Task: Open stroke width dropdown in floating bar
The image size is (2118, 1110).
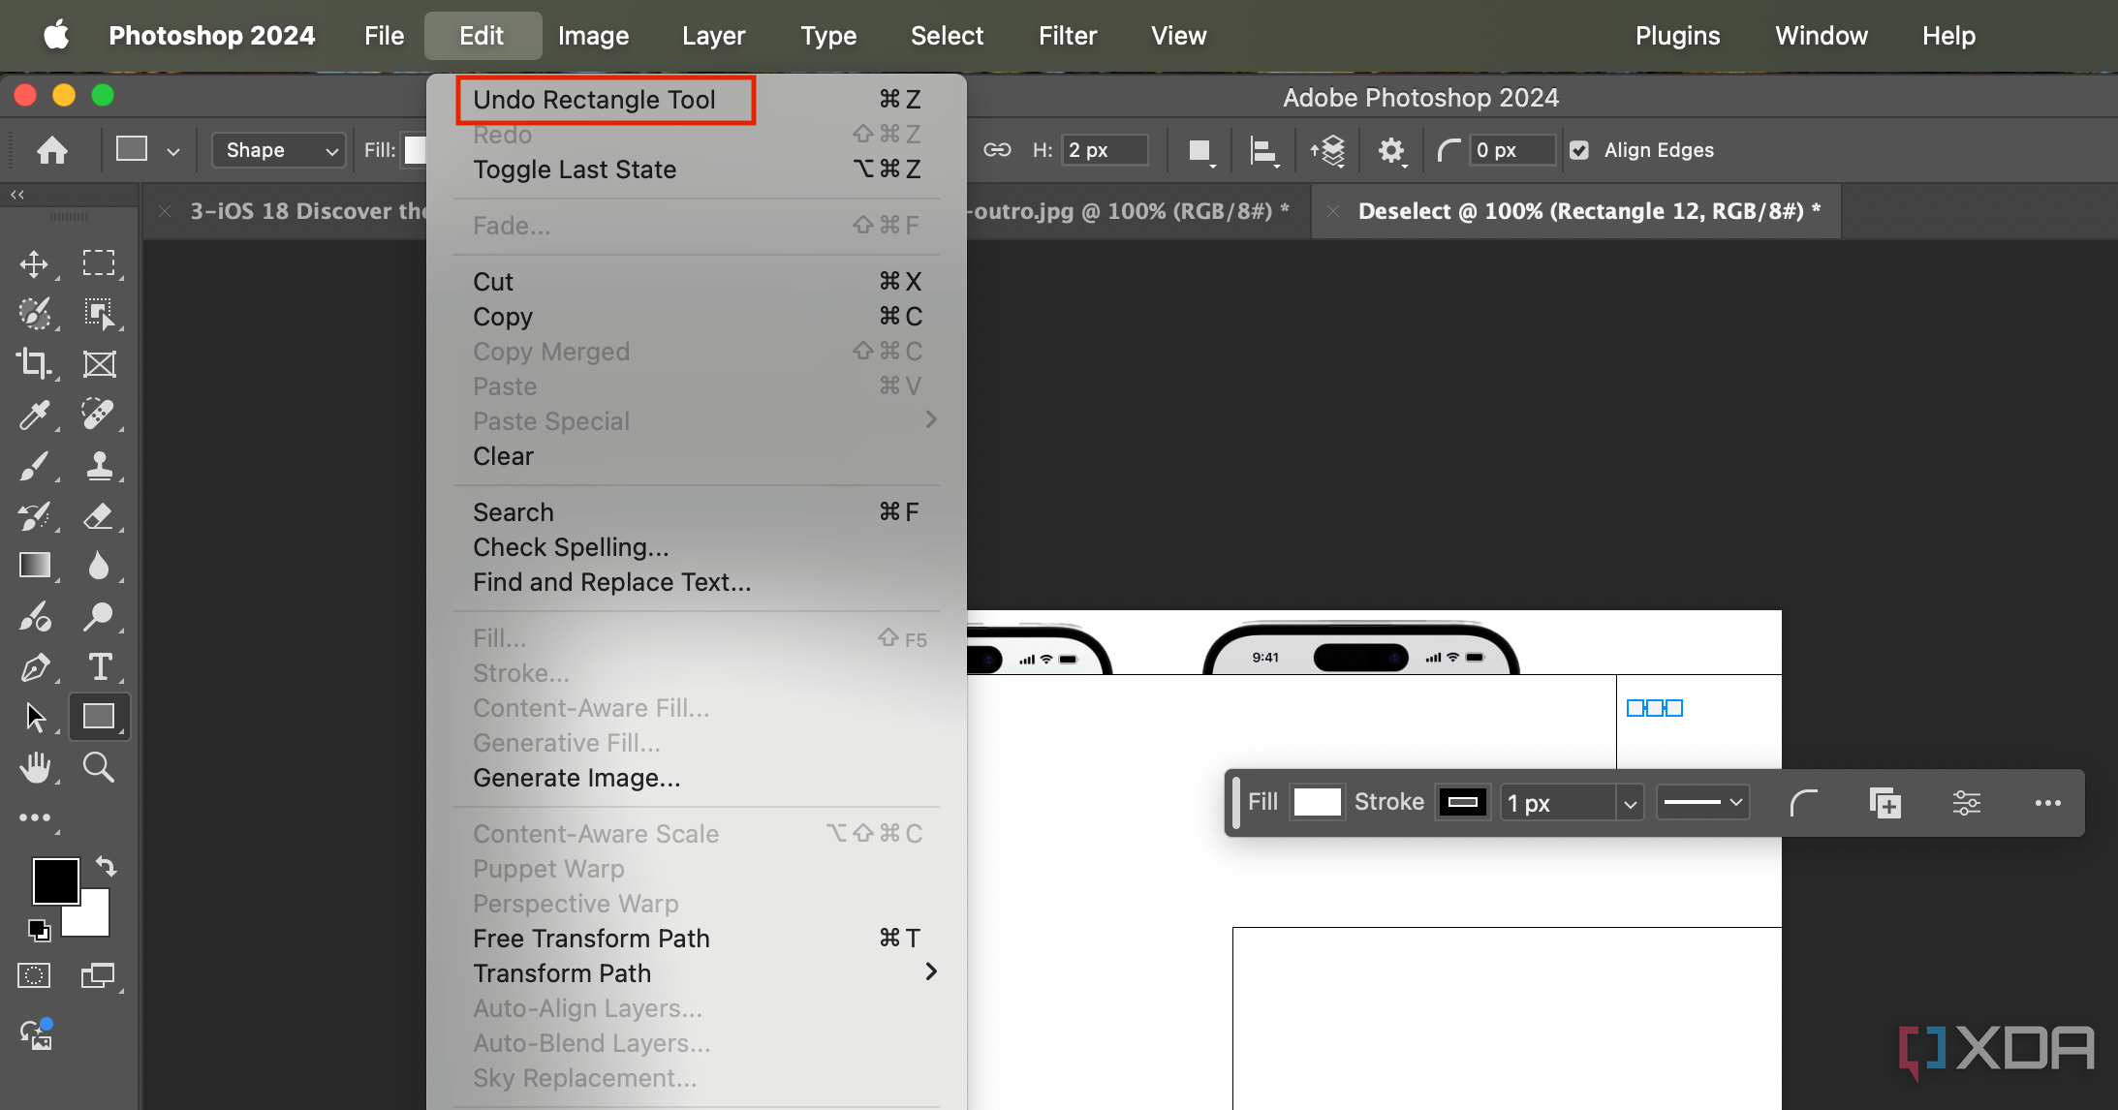Action: 1630,803
